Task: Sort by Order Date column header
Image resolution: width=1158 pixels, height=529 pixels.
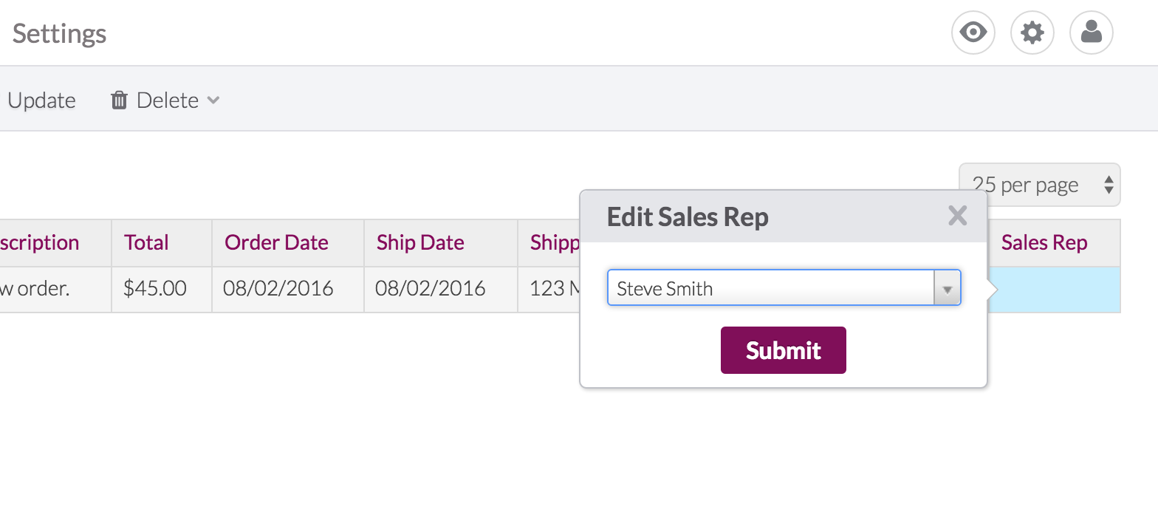Action: tap(276, 242)
